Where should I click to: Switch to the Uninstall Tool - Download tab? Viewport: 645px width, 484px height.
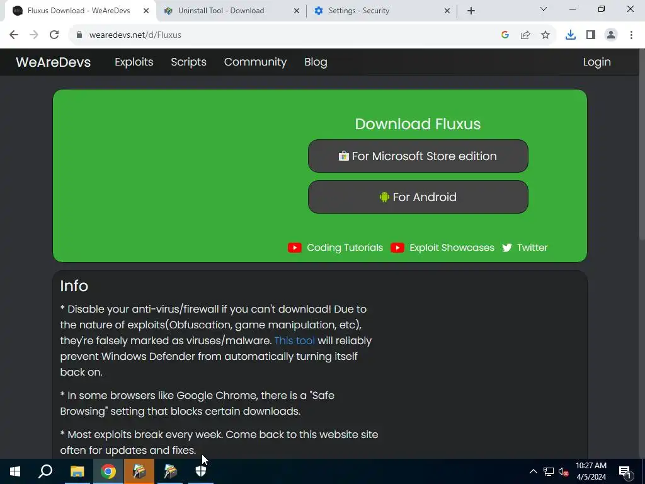point(232,11)
